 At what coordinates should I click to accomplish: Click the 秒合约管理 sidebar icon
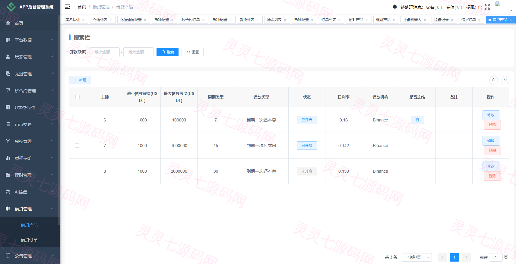tap(8, 90)
